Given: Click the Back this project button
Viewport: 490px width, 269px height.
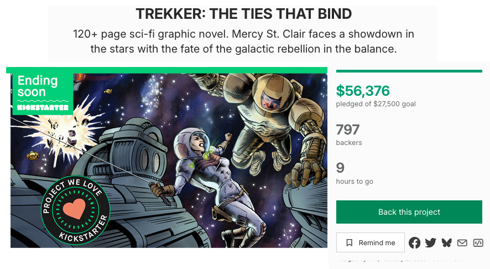Looking at the screenshot, I should 409,212.
